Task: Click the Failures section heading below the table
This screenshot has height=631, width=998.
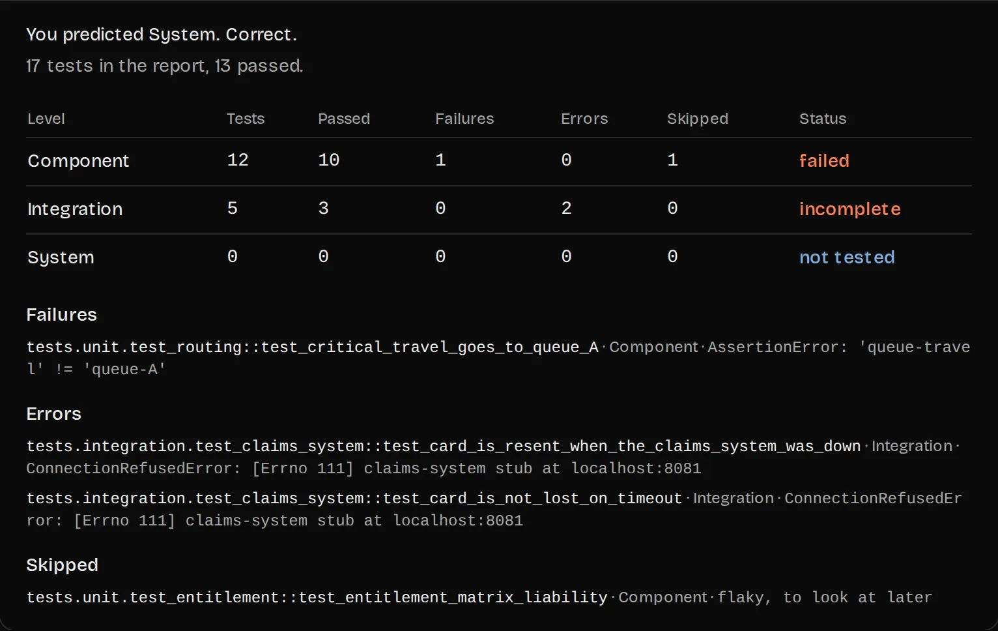Action: coord(61,315)
